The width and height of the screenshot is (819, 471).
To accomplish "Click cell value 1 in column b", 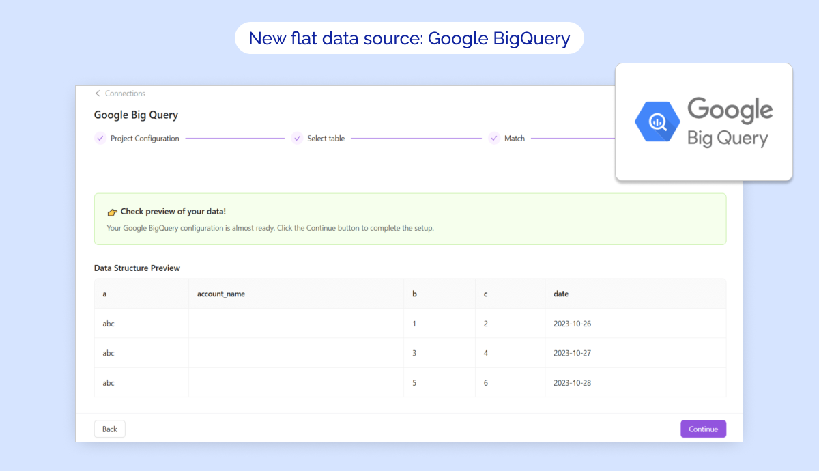I will pyautogui.click(x=414, y=324).
